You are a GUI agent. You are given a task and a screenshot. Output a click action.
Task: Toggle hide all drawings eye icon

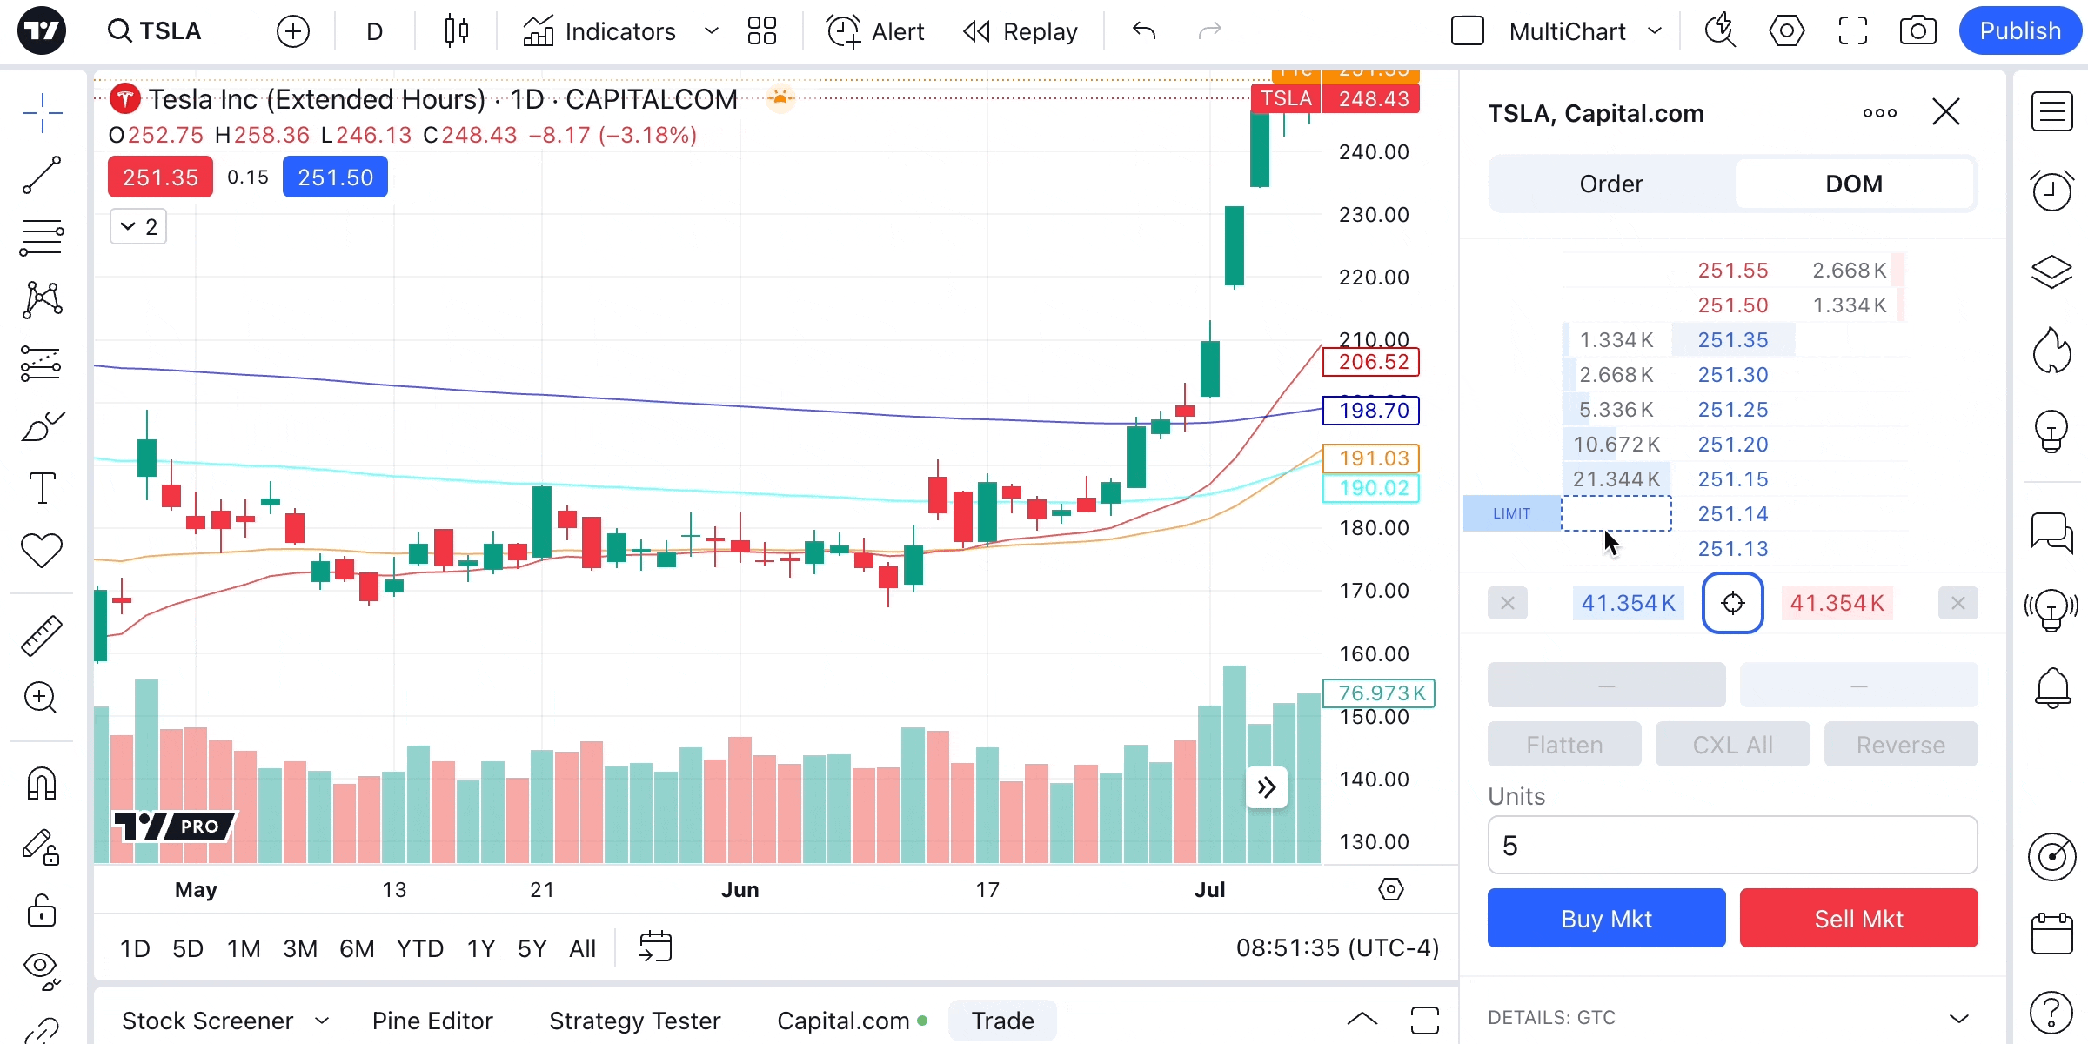pyautogui.click(x=41, y=967)
